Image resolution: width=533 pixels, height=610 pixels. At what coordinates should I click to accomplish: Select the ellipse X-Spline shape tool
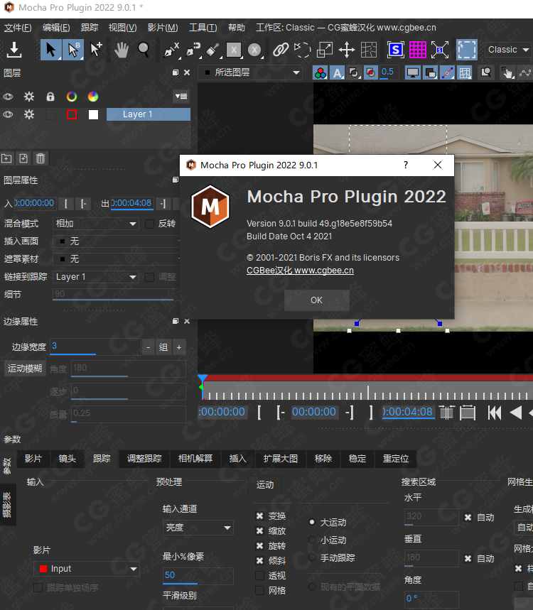(254, 50)
